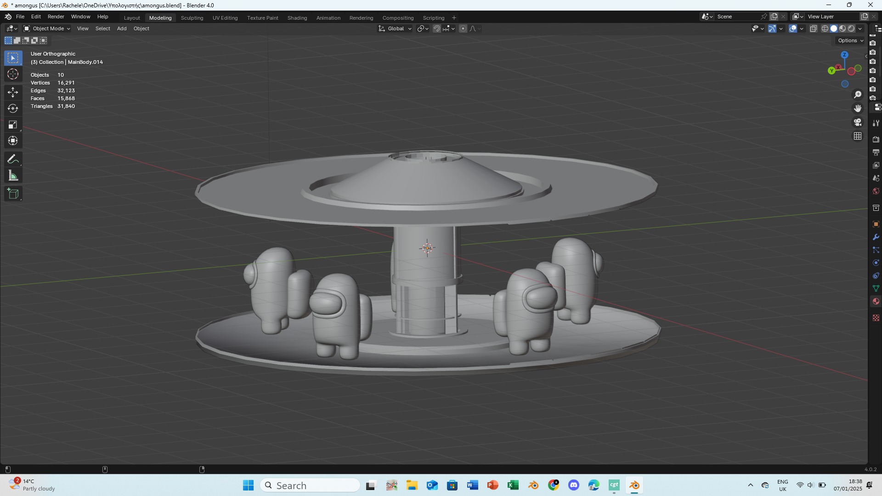Toggle snapping magnet

click(437, 28)
